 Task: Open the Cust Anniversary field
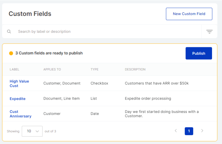(x=20, y=114)
